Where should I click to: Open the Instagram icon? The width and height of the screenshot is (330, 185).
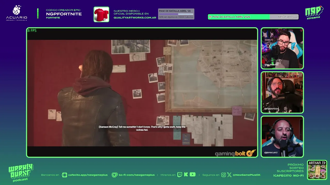pyautogui.click(x=224, y=175)
